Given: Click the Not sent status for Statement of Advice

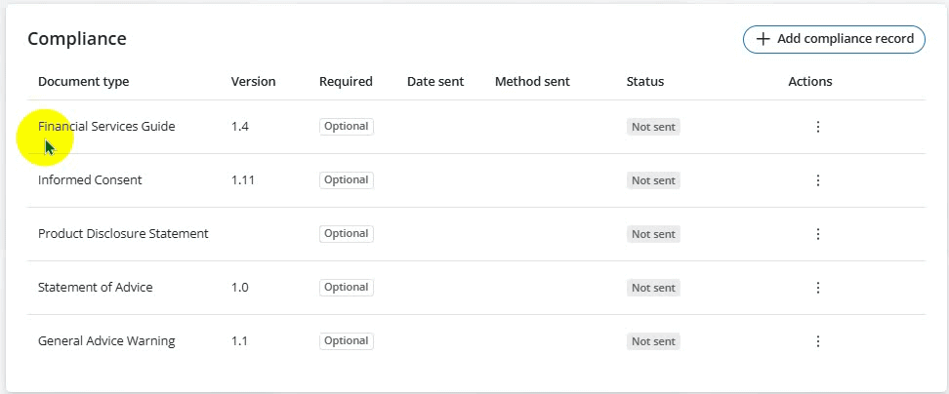Looking at the screenshot, I should (653, 288).
